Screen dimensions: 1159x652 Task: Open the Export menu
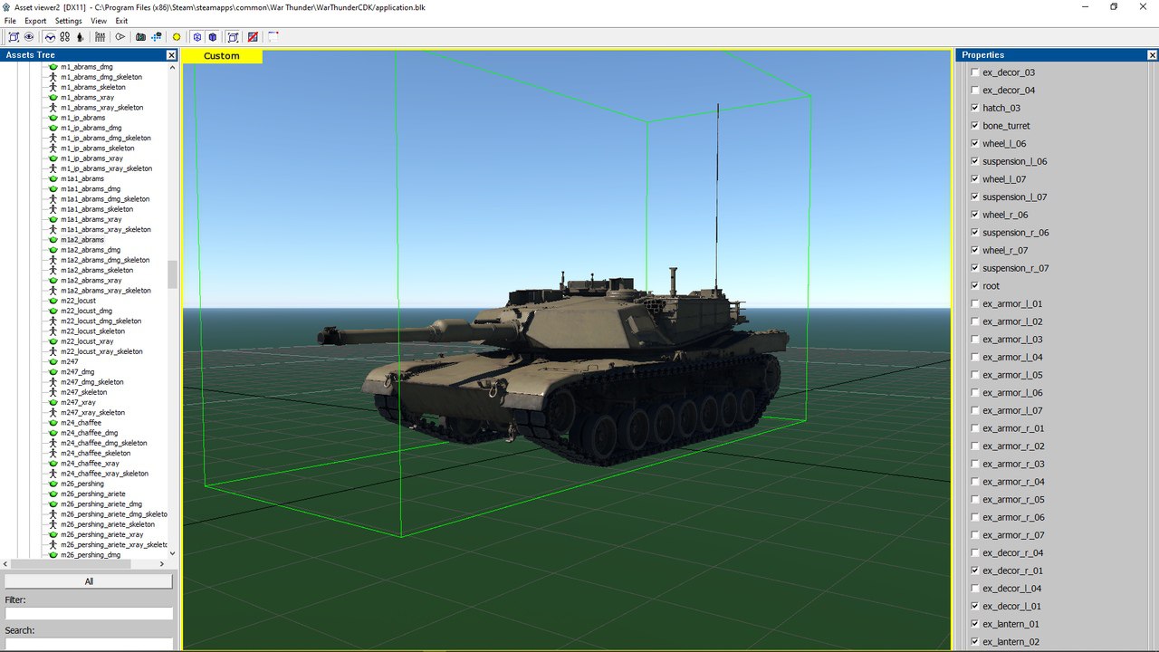(x=35, y=21)
